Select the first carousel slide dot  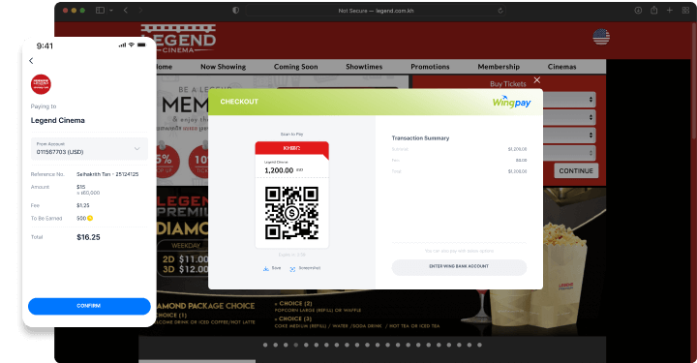coord(265,345)
